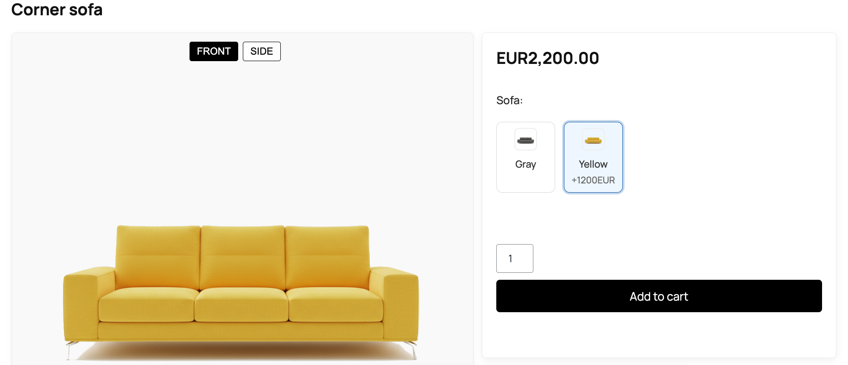848x365 pixels.
Task: Enable the SIDE view toggle
Action: tap(261, 51)
